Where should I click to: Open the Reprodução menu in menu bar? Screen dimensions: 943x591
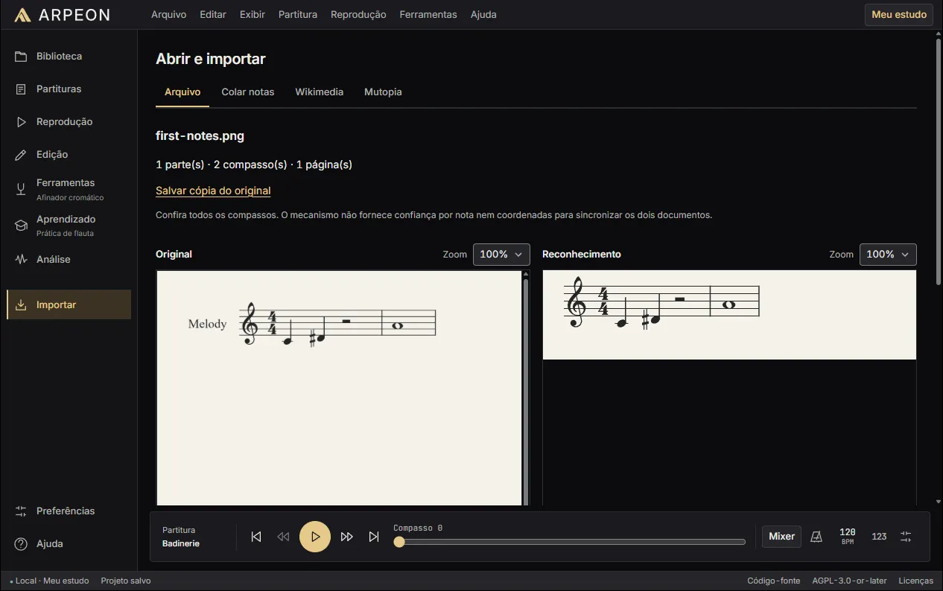(358, 15)
